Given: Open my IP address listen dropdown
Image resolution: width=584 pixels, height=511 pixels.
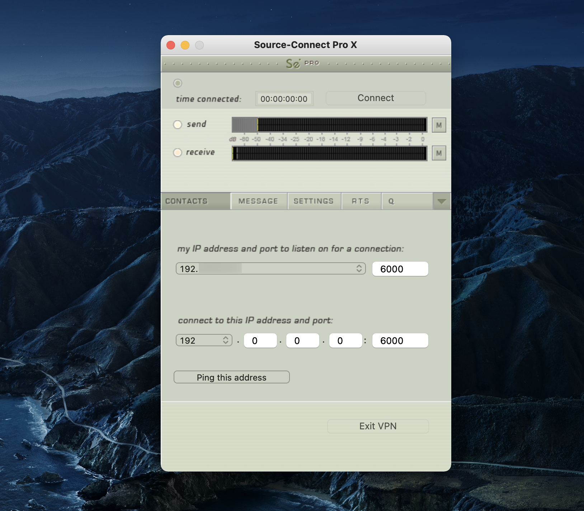Looking at the screenshot, I should 270,269.
